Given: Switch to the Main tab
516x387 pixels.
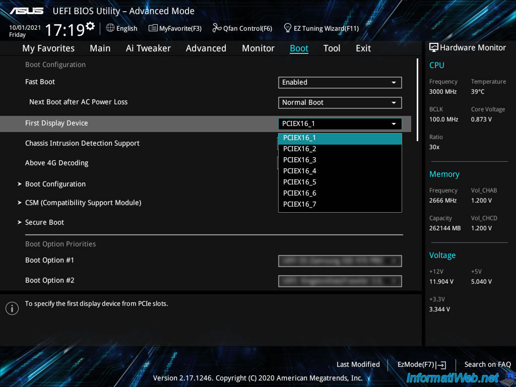Looking at the screenshot, I should pos(100,48).
